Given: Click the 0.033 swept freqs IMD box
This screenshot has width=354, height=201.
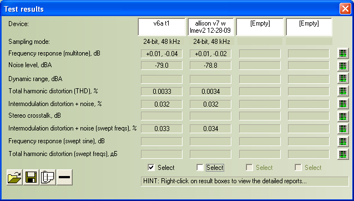Looking at the screenshot, I should (161, 128).
